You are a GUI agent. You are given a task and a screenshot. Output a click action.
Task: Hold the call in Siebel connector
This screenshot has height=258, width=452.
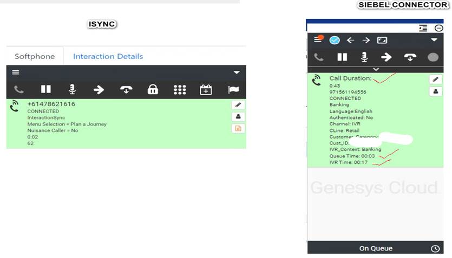click(x=342, y=57)
